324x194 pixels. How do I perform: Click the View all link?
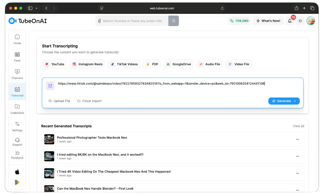298,126
